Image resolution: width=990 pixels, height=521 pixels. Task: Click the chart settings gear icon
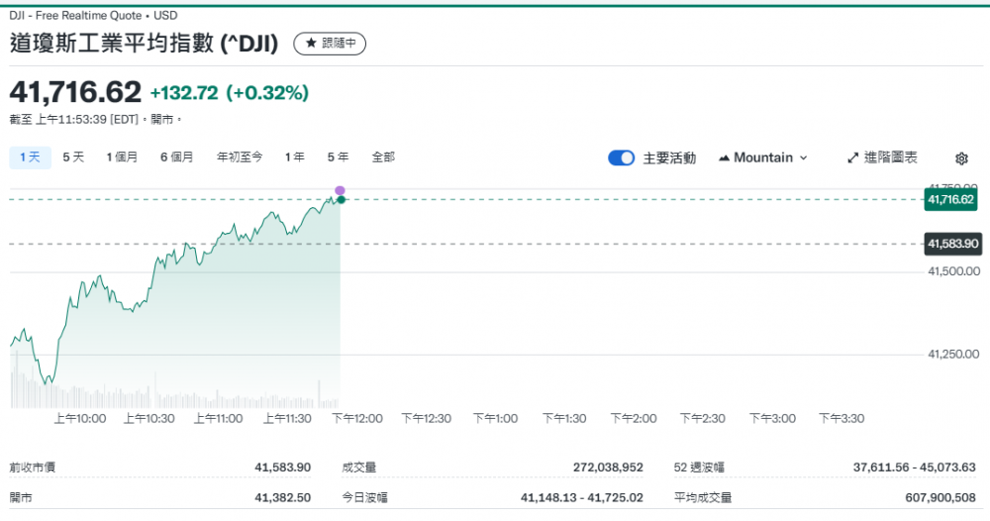coord(961,158)
